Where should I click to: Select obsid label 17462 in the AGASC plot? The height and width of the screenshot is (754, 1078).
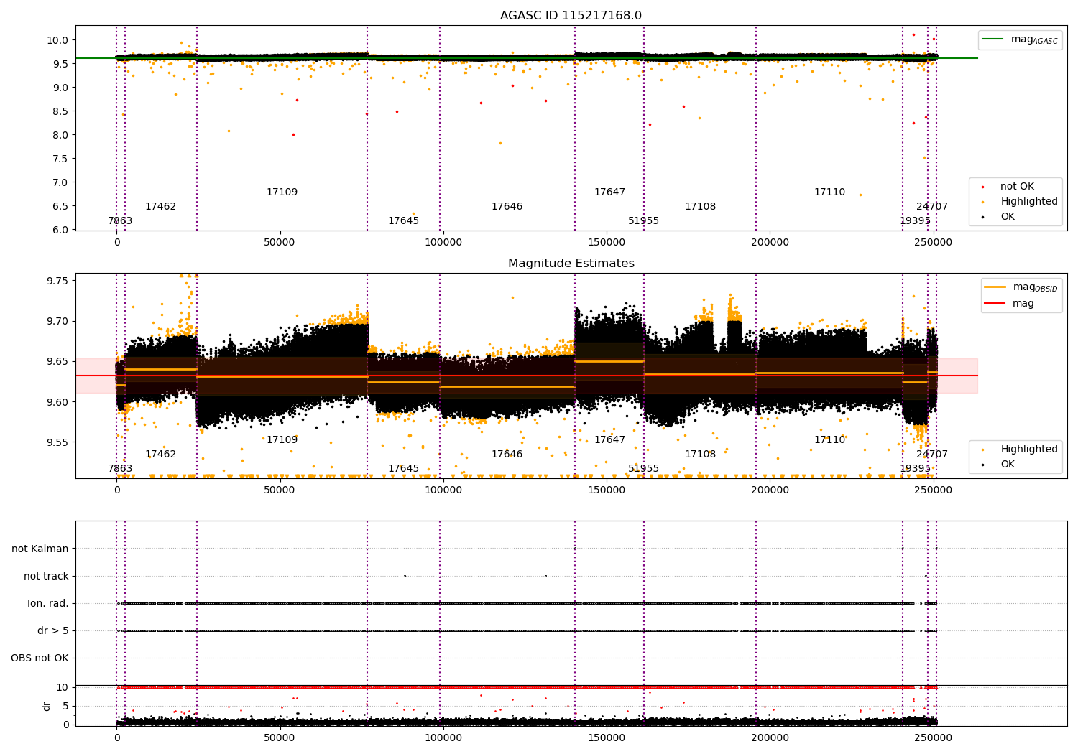point(160,207)
